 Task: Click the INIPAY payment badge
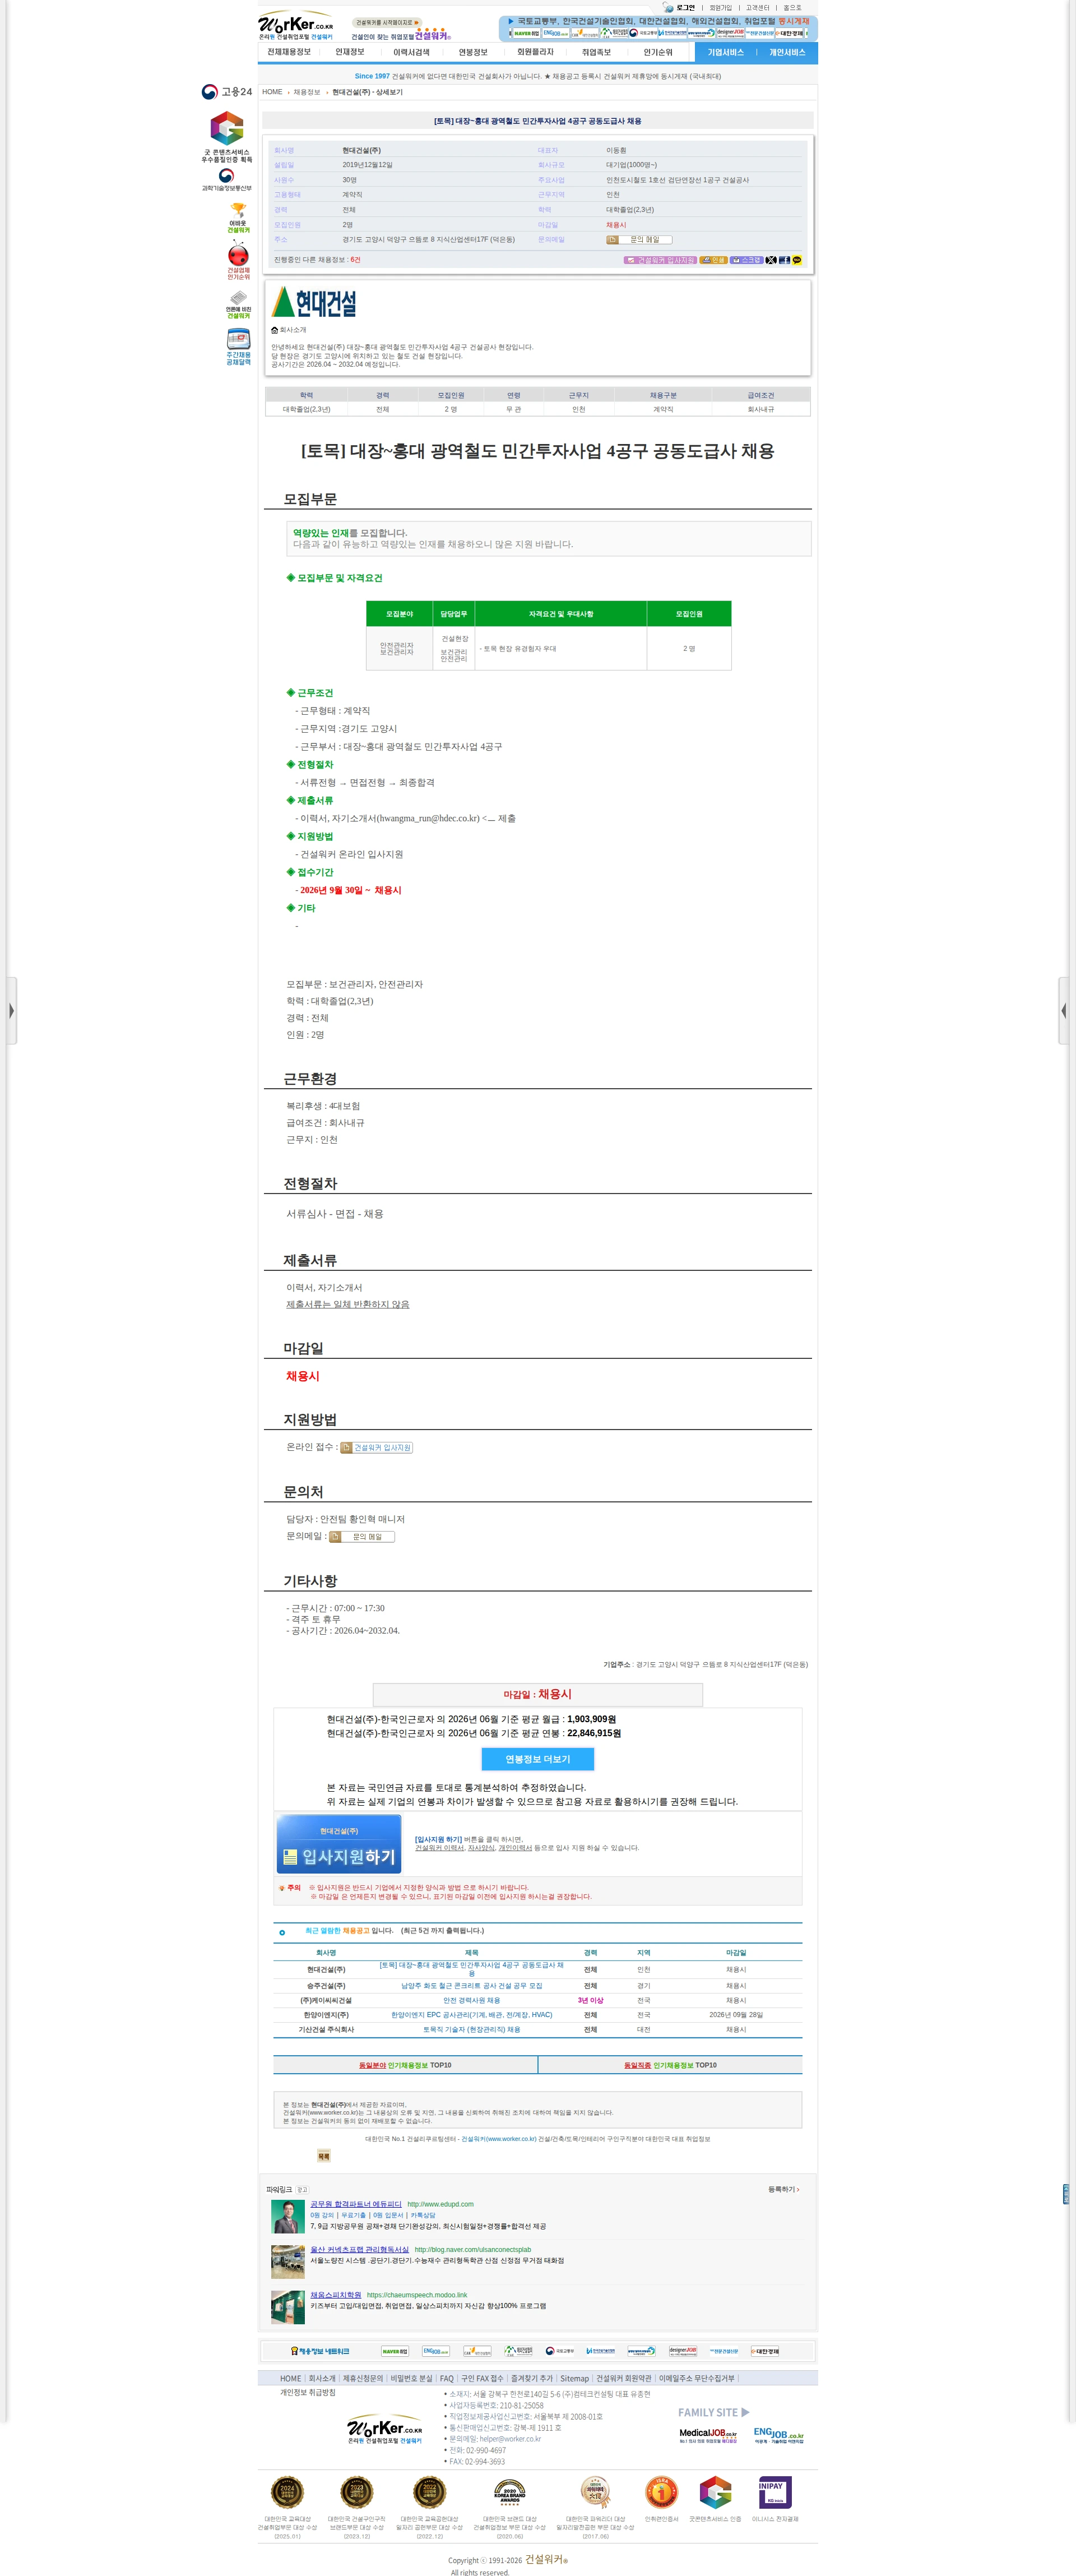pyautogui.click(x=774, y=2492)
